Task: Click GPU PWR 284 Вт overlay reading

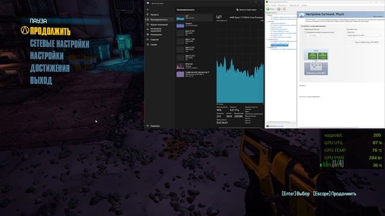Action: coord(353,158)
